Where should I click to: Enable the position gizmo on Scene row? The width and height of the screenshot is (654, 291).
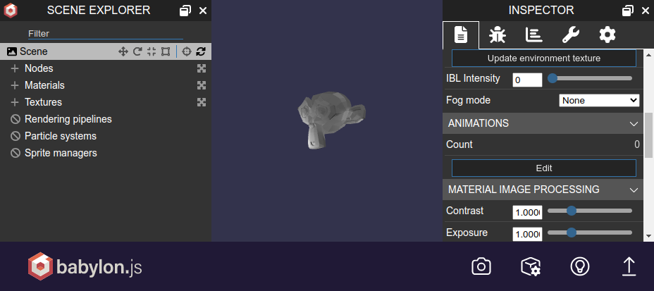(123, 51)
